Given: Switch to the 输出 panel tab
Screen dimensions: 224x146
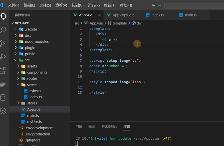Looking at the screenshot, I should click(x=91, y=127).
